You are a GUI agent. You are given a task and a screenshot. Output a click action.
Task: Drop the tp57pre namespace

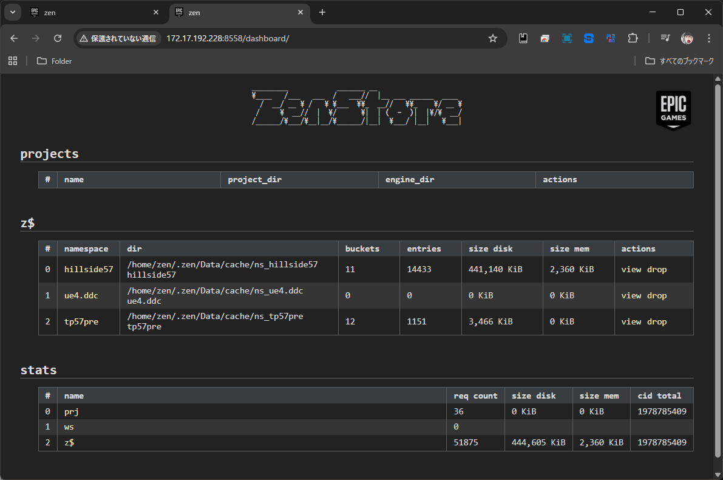tap(657, 321)
